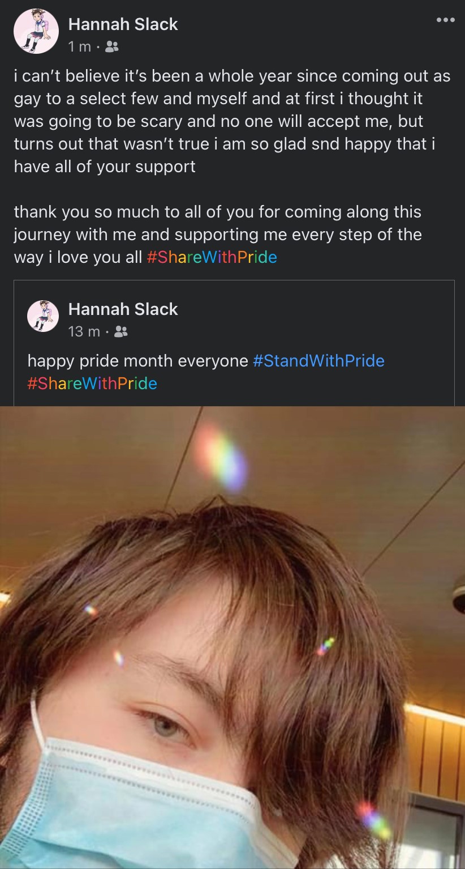Open the #ShareWithPride hashtag in the shared post

click(92, 384)
